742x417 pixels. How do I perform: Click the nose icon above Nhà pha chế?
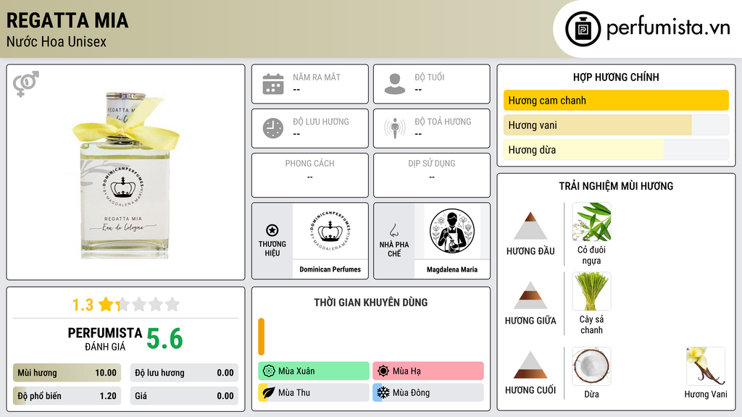[393, 230]
